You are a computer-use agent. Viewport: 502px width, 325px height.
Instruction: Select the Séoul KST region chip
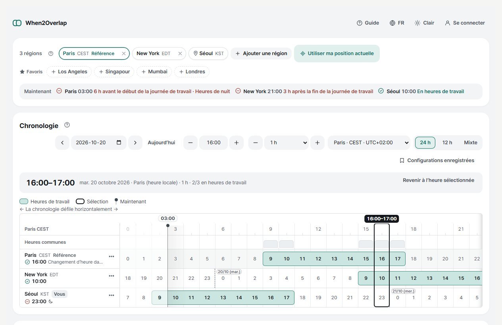click(208, 54)
